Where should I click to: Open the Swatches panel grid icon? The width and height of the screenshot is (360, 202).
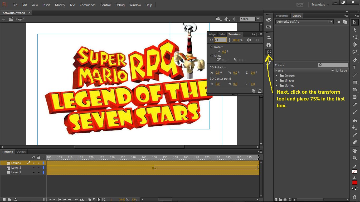coord(269,27)
